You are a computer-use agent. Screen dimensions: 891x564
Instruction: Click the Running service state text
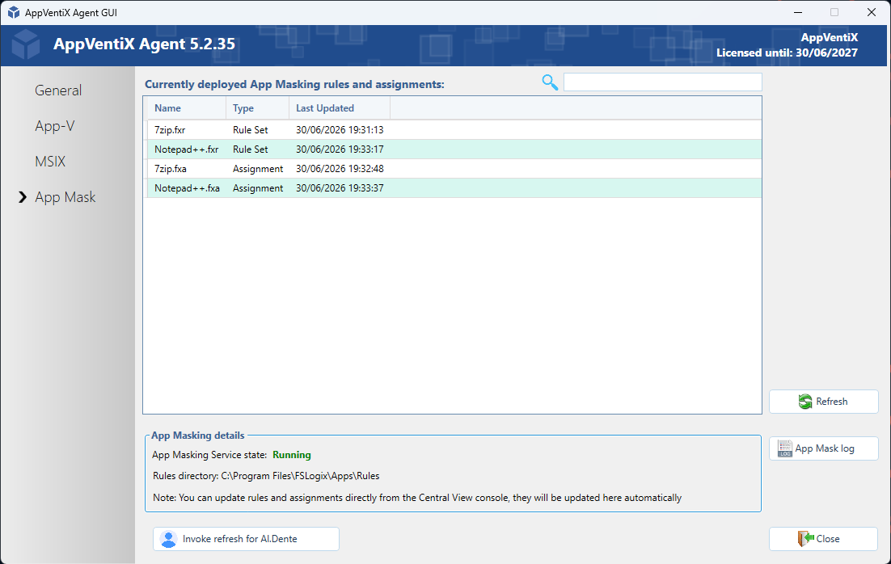tap(292, 455)
